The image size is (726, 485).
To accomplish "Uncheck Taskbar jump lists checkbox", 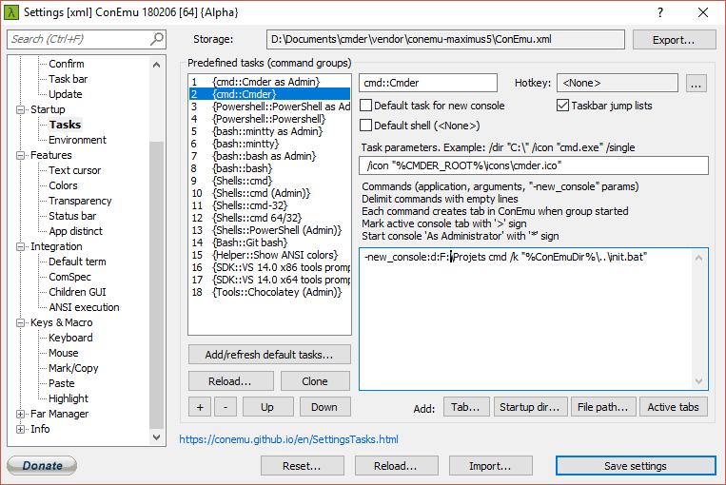I will pos(562,106).
